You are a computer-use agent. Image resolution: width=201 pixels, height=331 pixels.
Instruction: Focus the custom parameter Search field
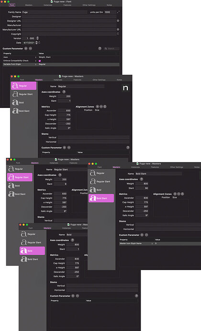pyautogui.click(x=112, y=48)
